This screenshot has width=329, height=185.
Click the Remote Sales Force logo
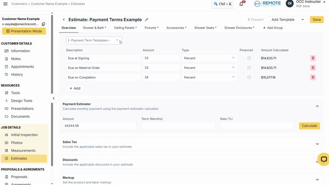click(267, 3)
